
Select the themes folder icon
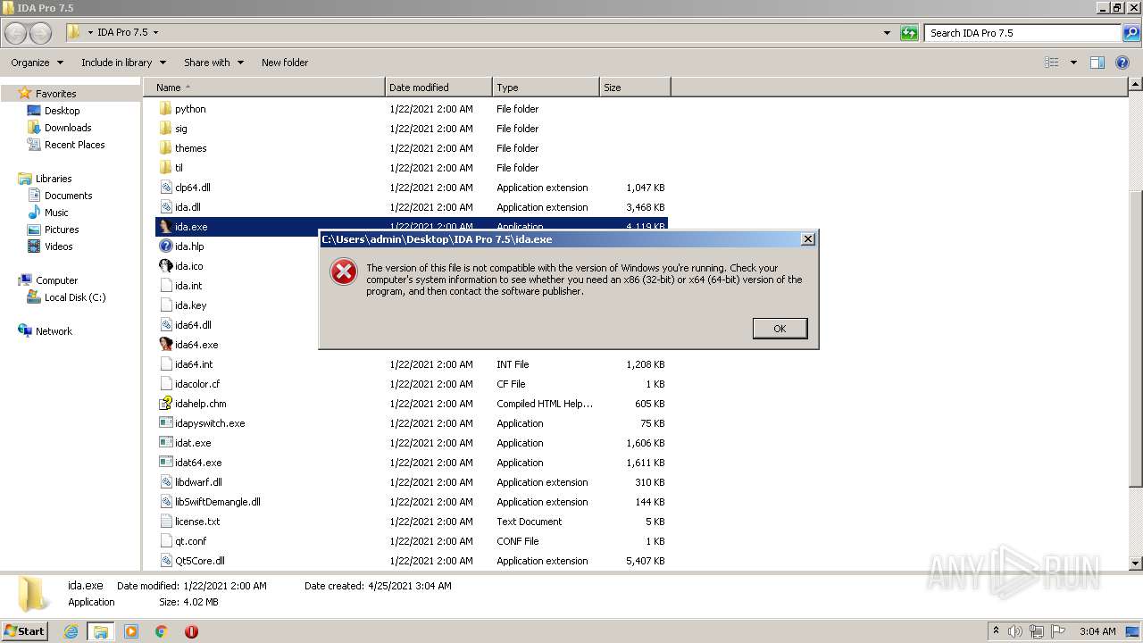pyautogui.click(x=165, y=148)
